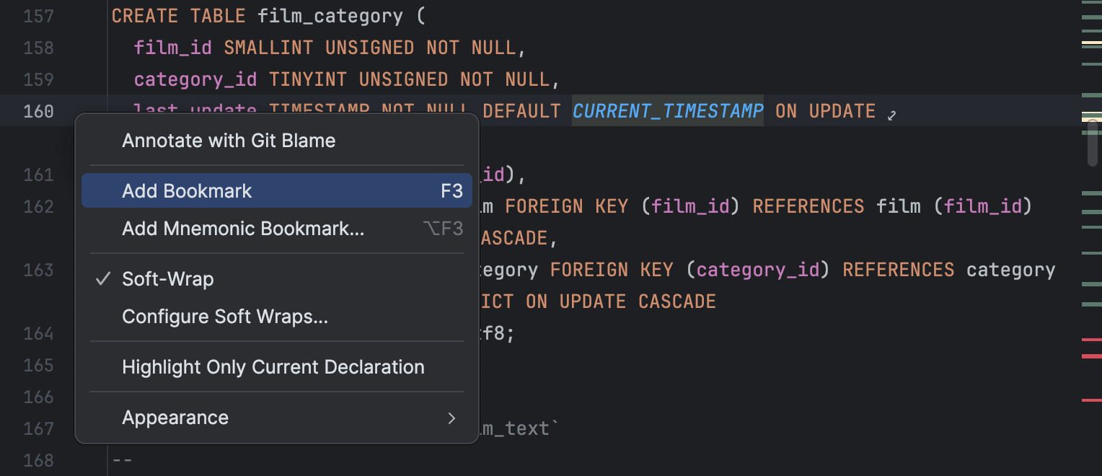Click the chevron next to Appearance
The image size is (1102, 476).
coord(451,418)
